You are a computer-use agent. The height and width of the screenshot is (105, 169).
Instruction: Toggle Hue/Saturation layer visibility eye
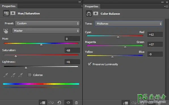68,102
